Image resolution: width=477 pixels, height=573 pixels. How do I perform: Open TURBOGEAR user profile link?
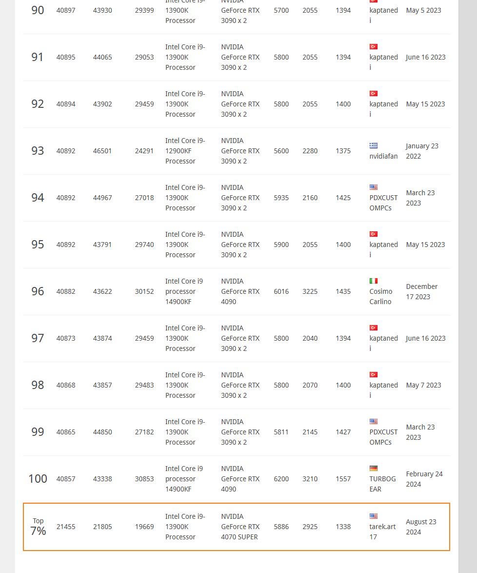tap(382, 484)
